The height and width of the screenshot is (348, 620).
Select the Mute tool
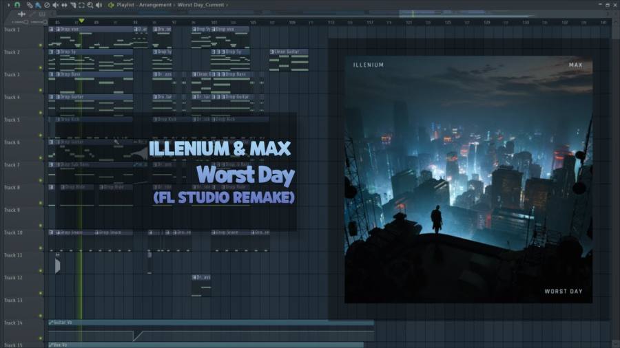click(55, 5)
